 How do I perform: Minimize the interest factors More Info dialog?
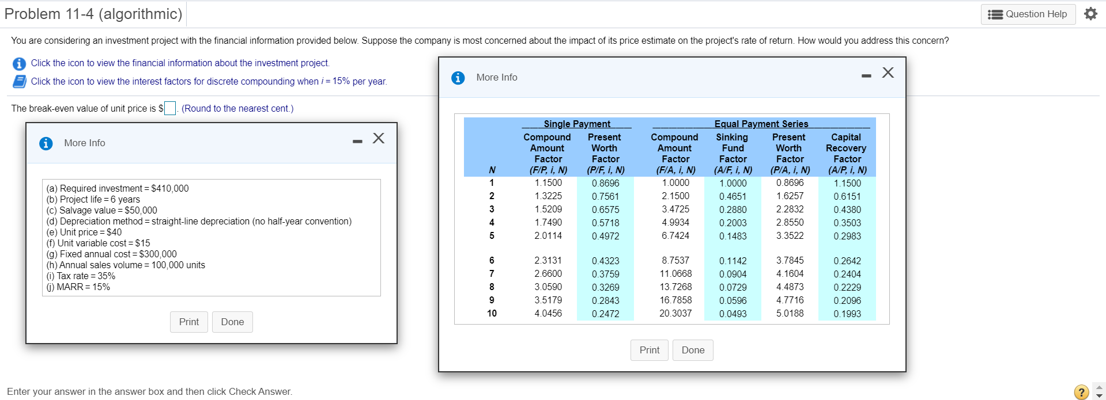[x=867, y=76]
